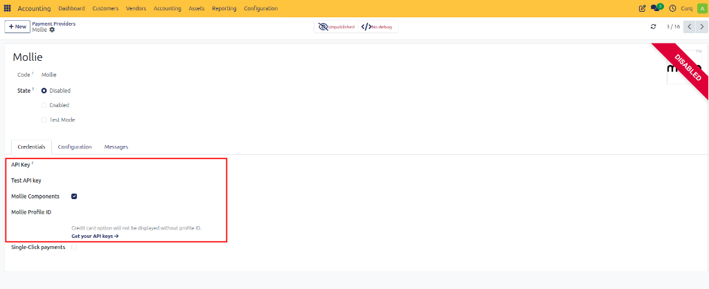Viewport: 709px width, 289px height.
Task: Select the Test Mode radio button
Action: [x=44, y=120]
